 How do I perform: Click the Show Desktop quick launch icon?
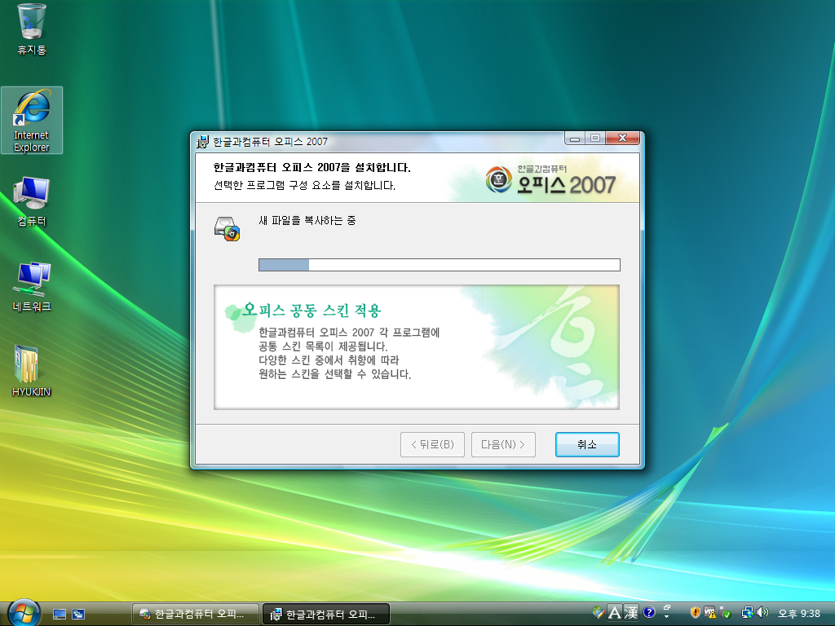pyautogui.click(x=60, y=615)
